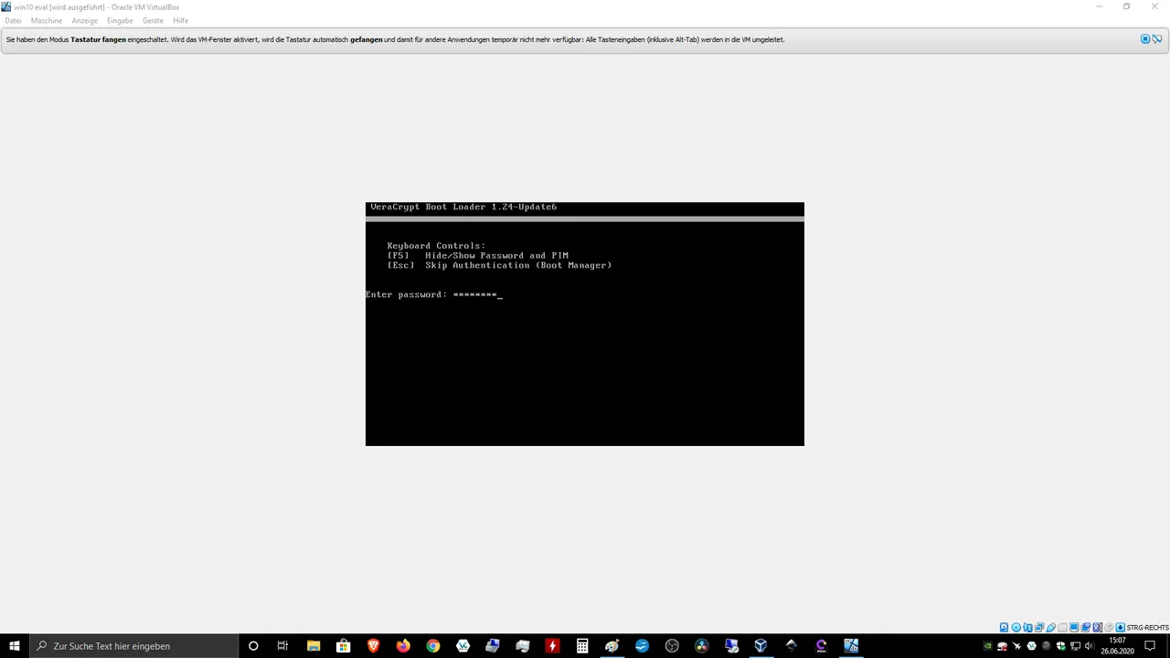
Task: Open File Explorer from the taskbar
Action: click(x=314, y=646)
